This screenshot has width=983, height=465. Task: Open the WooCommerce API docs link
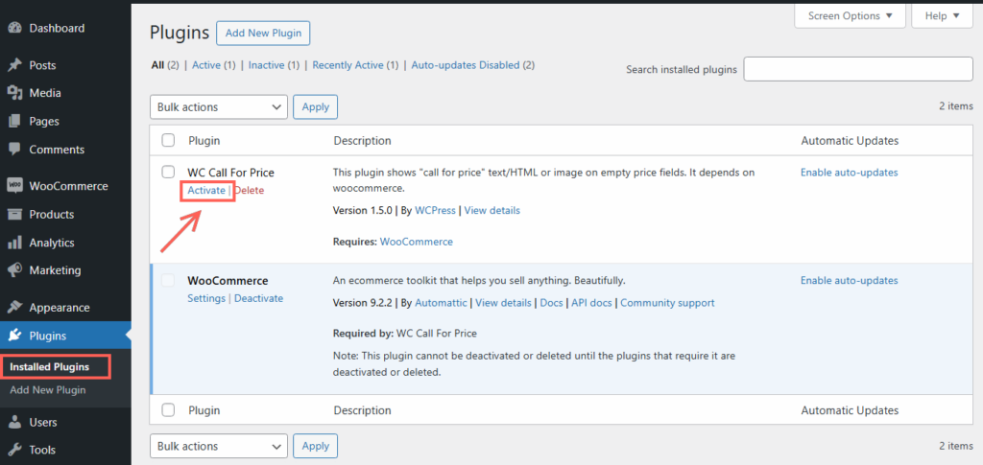tap(591, 303)
